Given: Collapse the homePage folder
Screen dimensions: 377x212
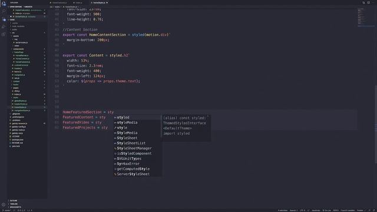Looking at the screenshot, I should (19, 52).
